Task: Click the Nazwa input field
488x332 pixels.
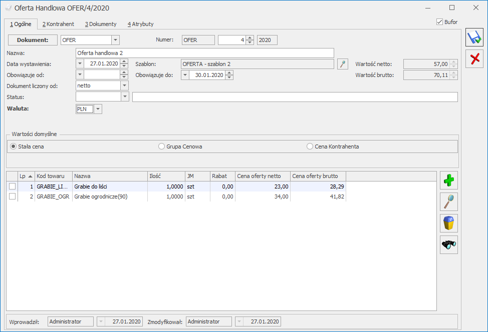Action: 204,53
